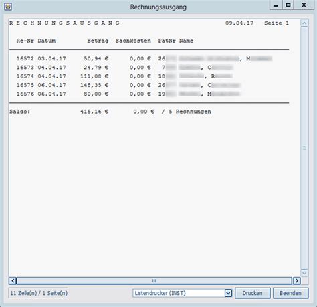Click the '11 Zeile(n) / 1 Seite(n)' status text
The image size is (317, 307).
pos(39,293)
